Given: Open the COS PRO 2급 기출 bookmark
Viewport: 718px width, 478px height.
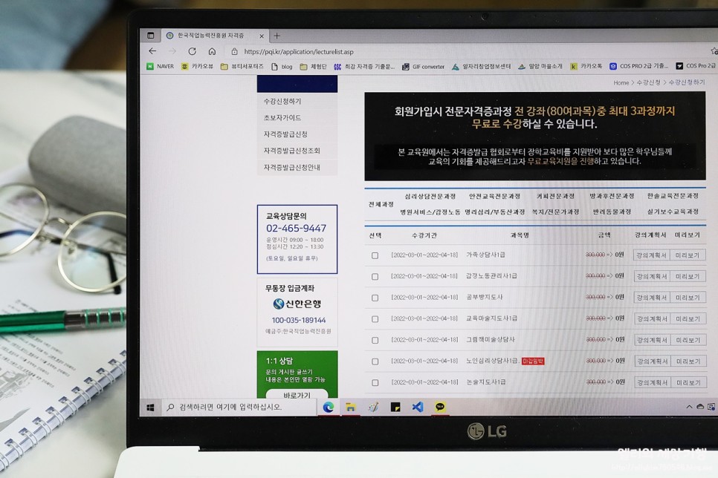Looking at the screenshot, I should click(638, 66).
